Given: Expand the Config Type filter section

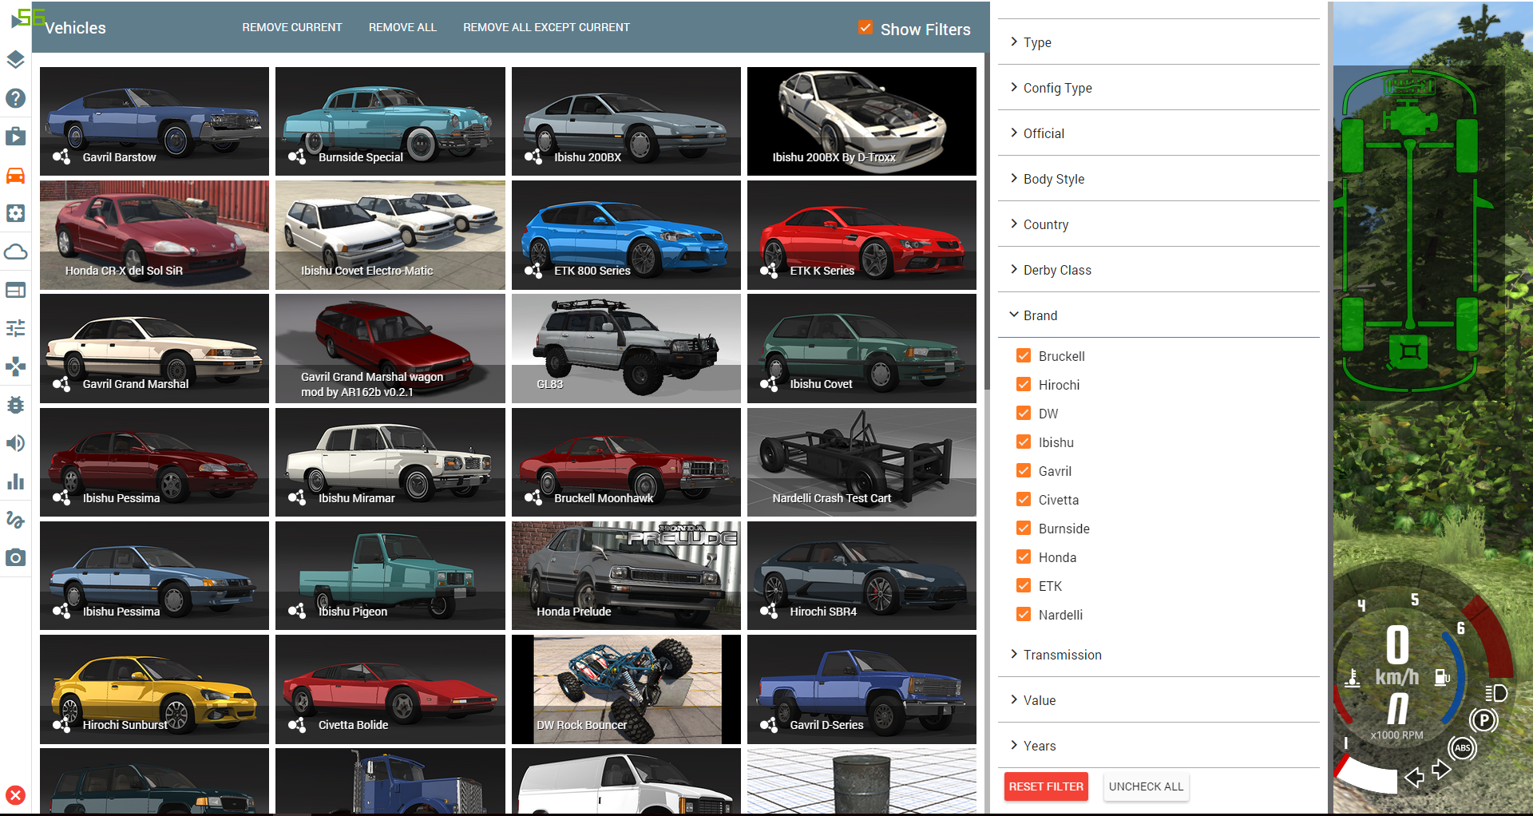Looking at the screenshot, I should point(1159,88).
